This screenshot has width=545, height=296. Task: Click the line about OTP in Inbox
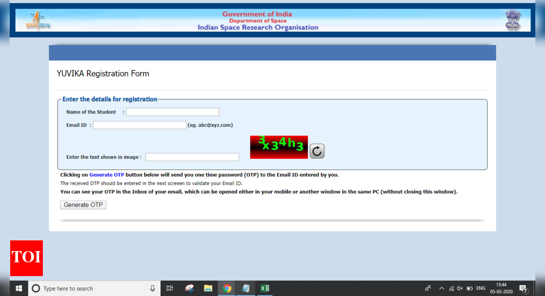[258, 192]
